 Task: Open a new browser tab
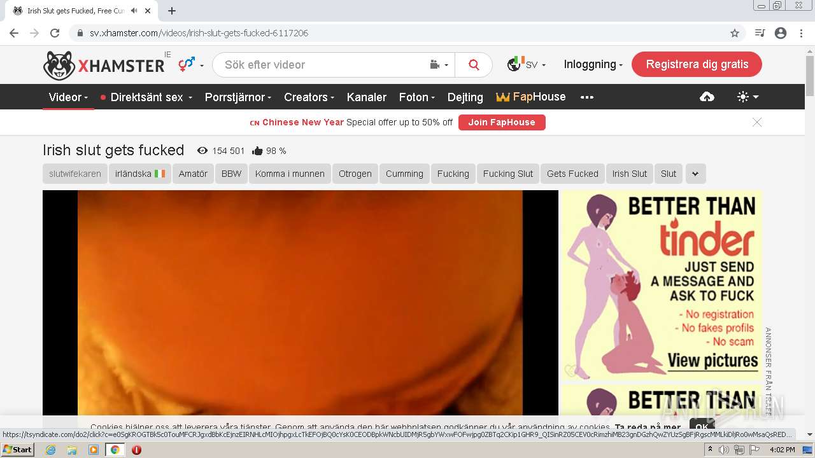[x=172, y=11]
